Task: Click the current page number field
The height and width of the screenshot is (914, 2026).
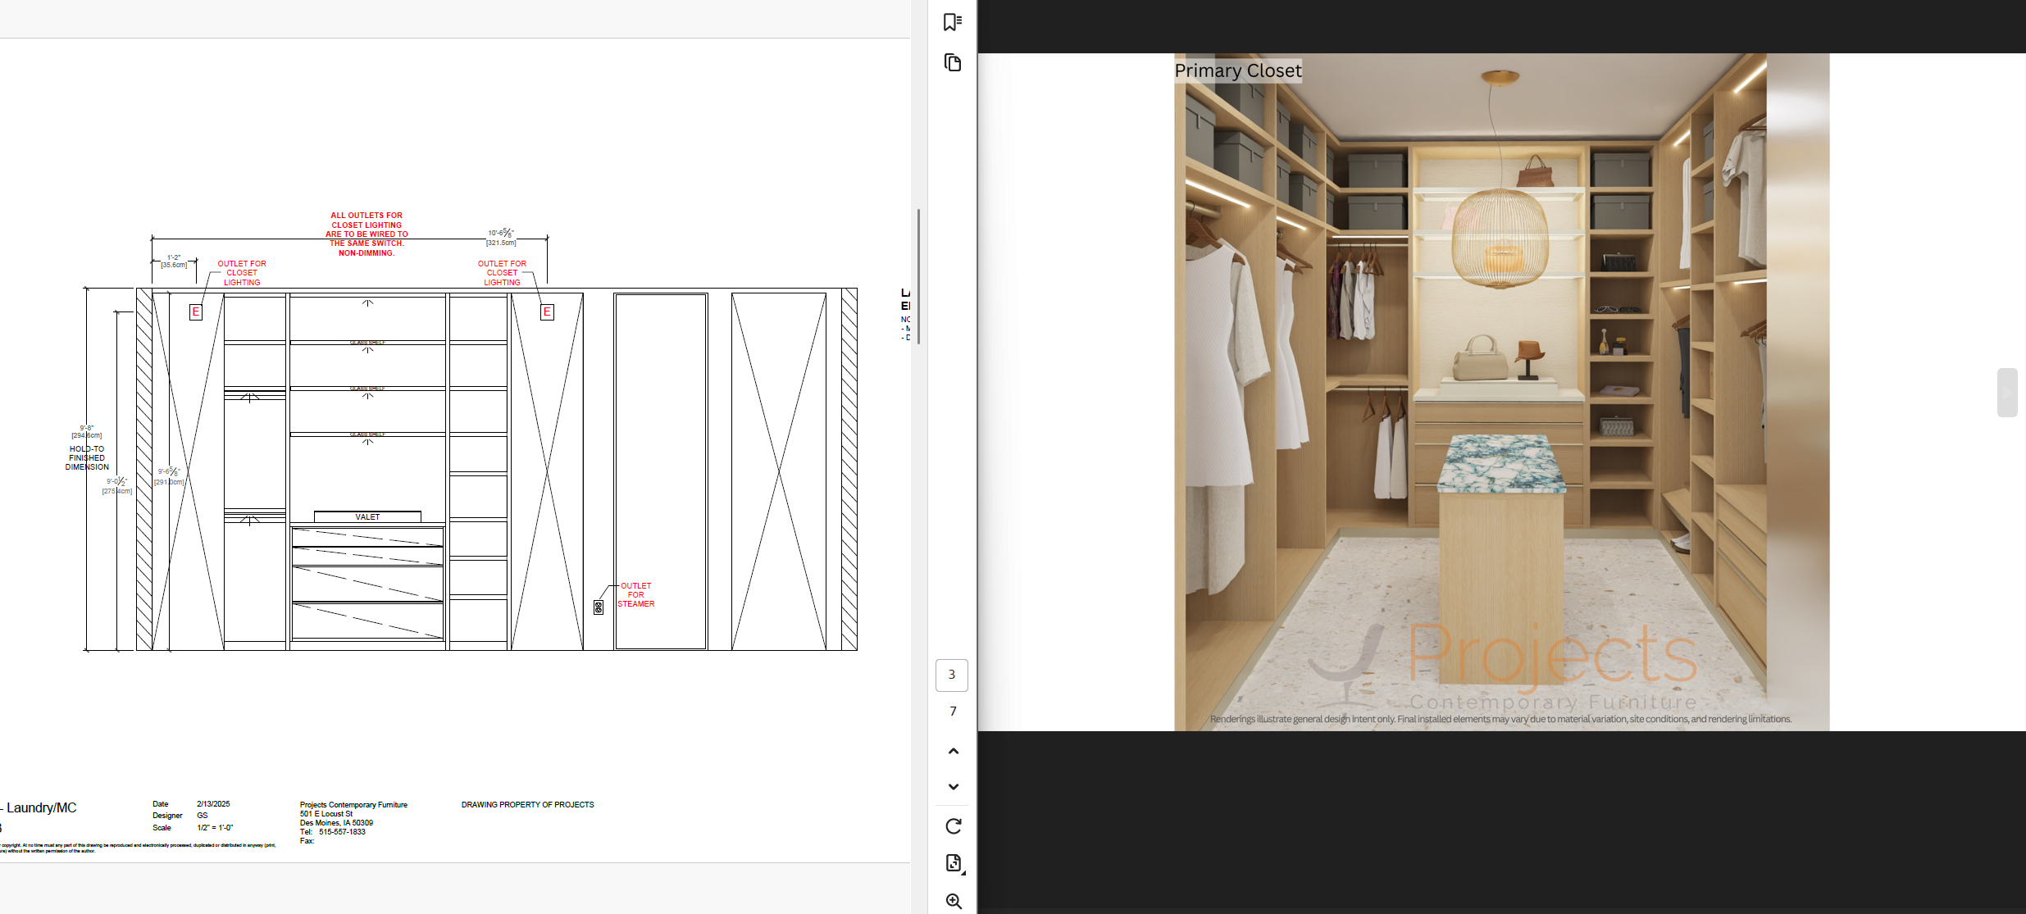Action: coord(951,675)
